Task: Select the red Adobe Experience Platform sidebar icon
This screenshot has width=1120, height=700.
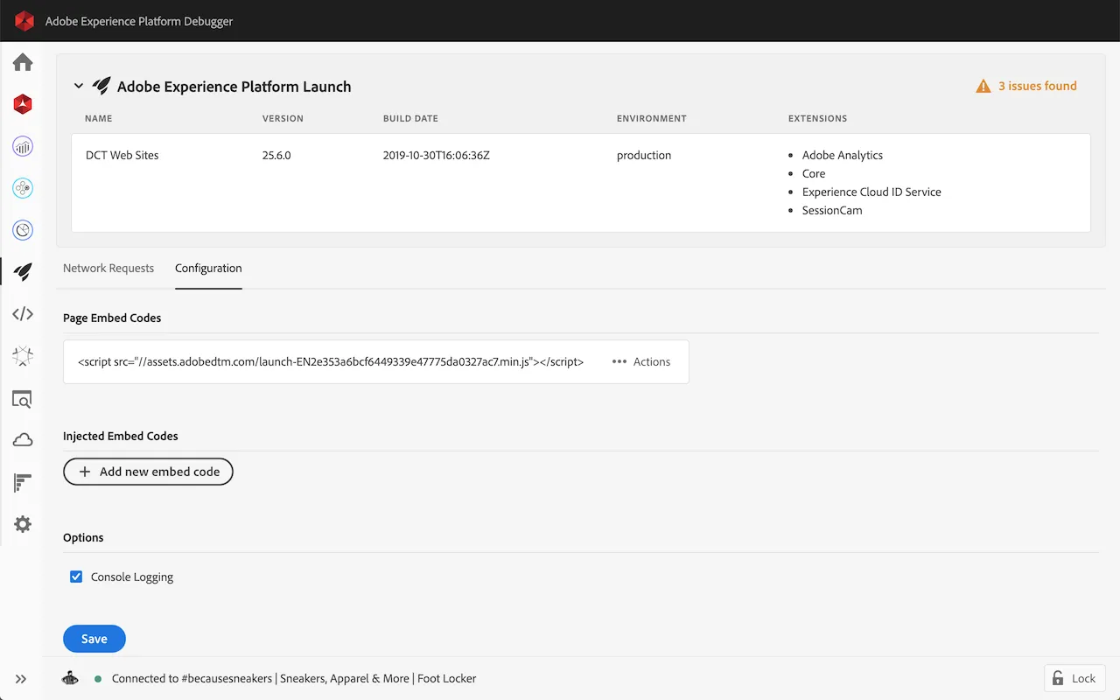Action: (22, 104)
